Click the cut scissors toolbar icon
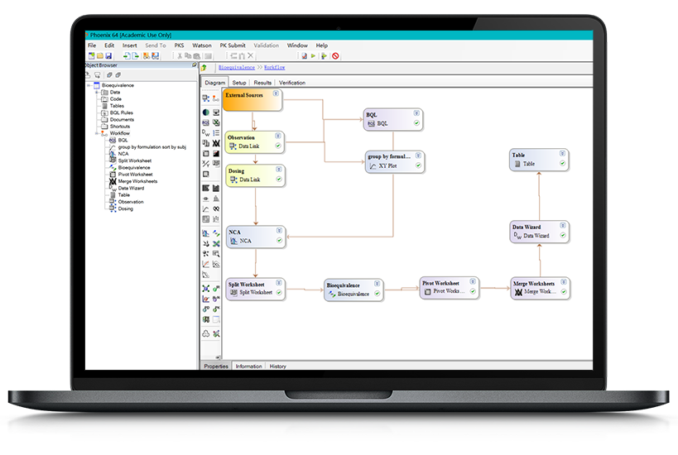 click(180, 55)
